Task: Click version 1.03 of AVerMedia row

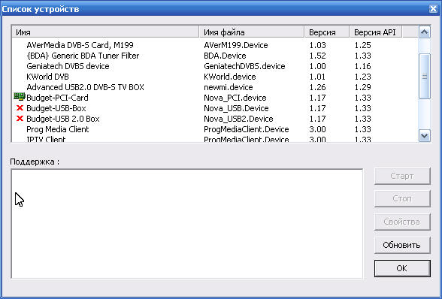Action: pos(318,45)
